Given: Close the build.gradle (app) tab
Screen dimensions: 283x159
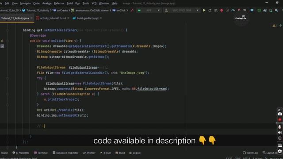Looking at the screenshot, I should pos(101,18).
